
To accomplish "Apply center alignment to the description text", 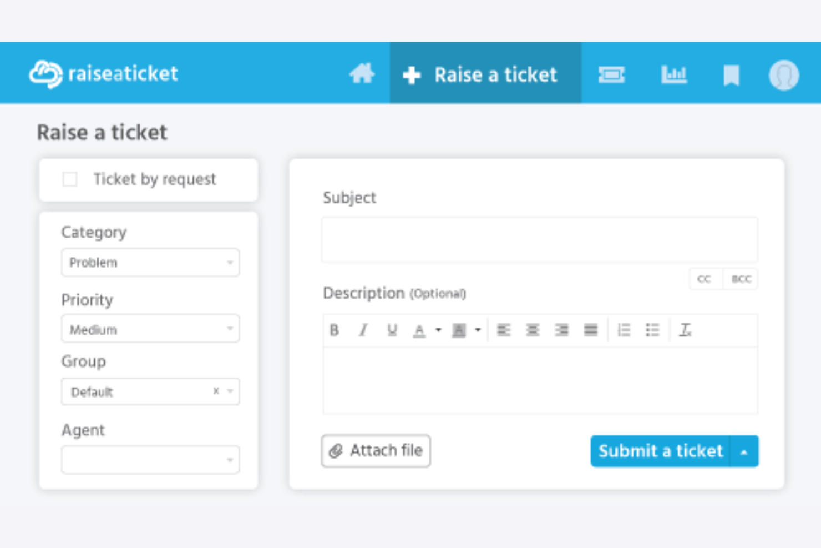I will (x=533, y=330).
